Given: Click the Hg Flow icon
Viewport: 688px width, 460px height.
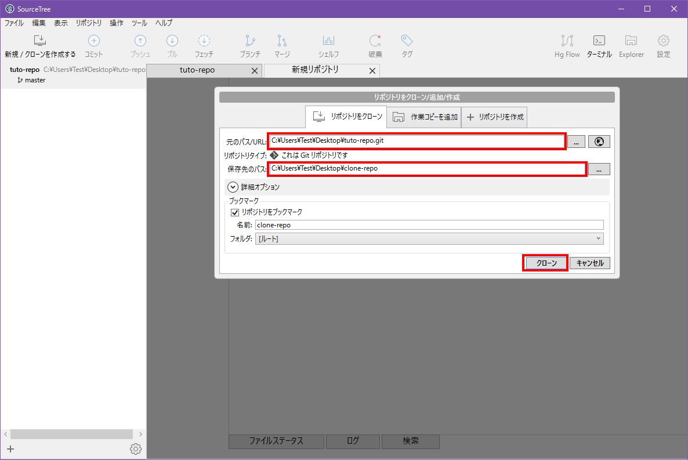Looking at the screenshot, I should (567, 45).
